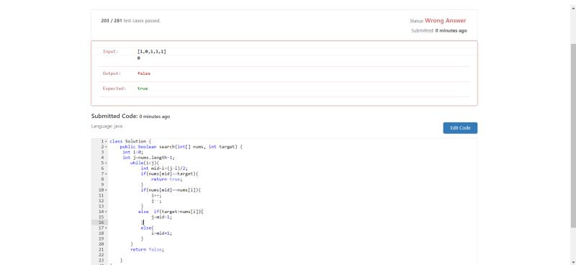This screenshot has height=265, width=576.
Task: Fold the if nums[mid]==nums[i] block on line 10
Action: (x=106, y=189)
